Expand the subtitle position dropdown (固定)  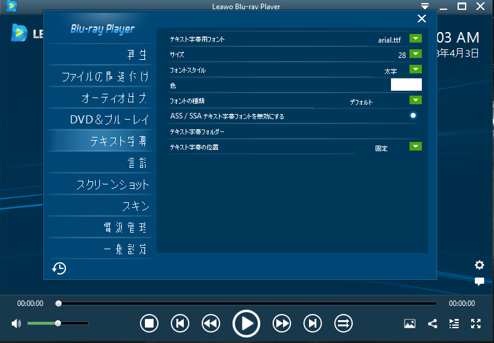coord(416,146)
